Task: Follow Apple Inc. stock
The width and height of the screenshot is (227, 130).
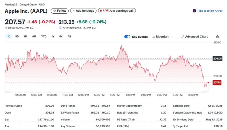Action: tap(60, 11)
